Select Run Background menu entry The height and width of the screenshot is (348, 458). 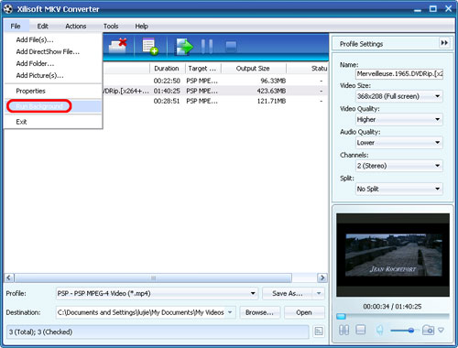53,106
